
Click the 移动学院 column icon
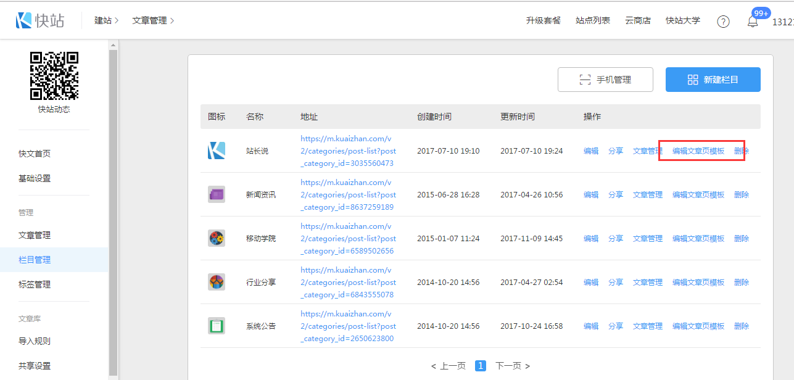point(217,238)
